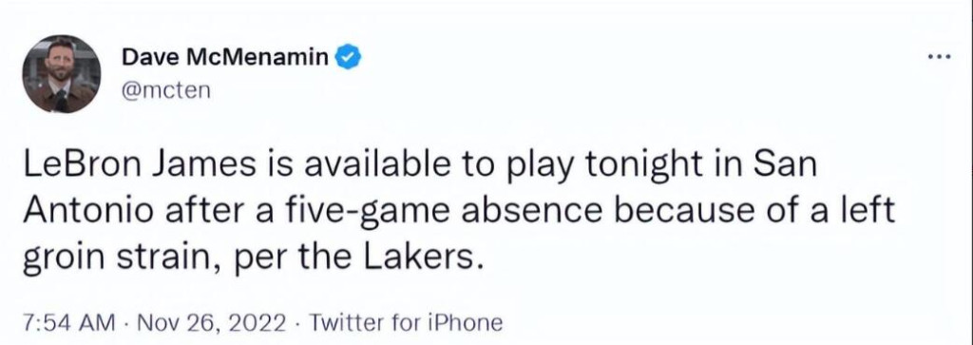This screenshot has width=973, height=345.
Task: Click the 7:54 AM timestamp
Action: 68,322
